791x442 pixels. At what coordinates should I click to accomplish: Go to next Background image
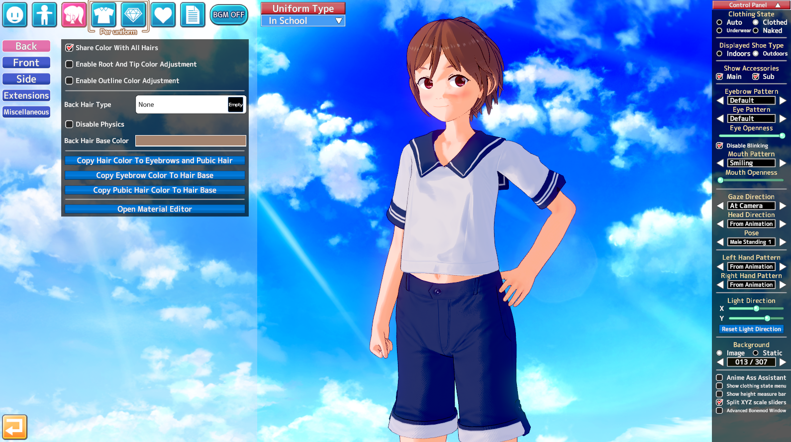pos(783,362)
